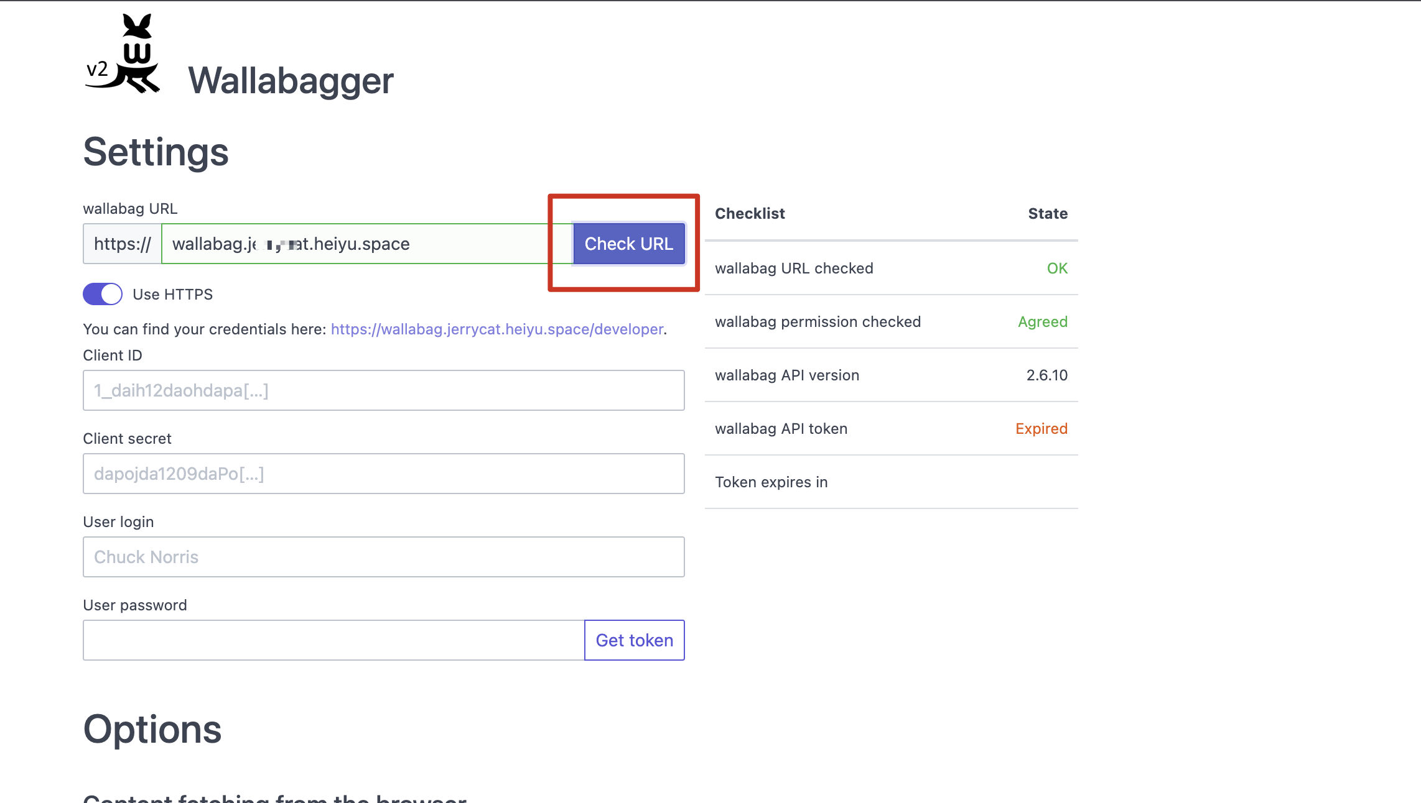Select the User login text box
This screenshot has width=1421, height=803.
pos(384,557)
